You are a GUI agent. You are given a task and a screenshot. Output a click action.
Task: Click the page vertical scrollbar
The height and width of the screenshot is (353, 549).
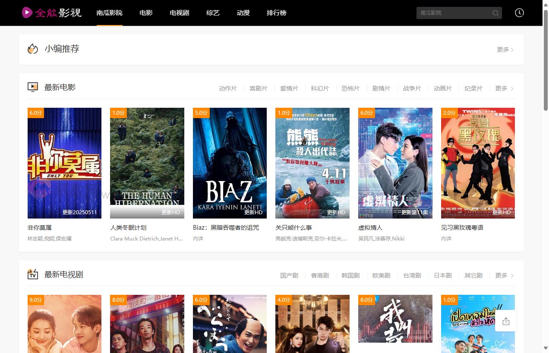coord(546,172)
